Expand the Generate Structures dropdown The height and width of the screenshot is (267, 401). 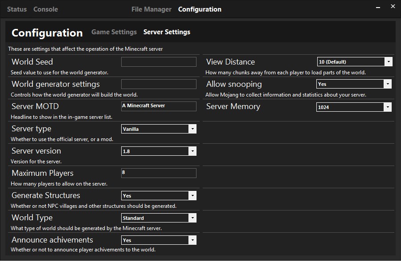[x=192, y=195]
